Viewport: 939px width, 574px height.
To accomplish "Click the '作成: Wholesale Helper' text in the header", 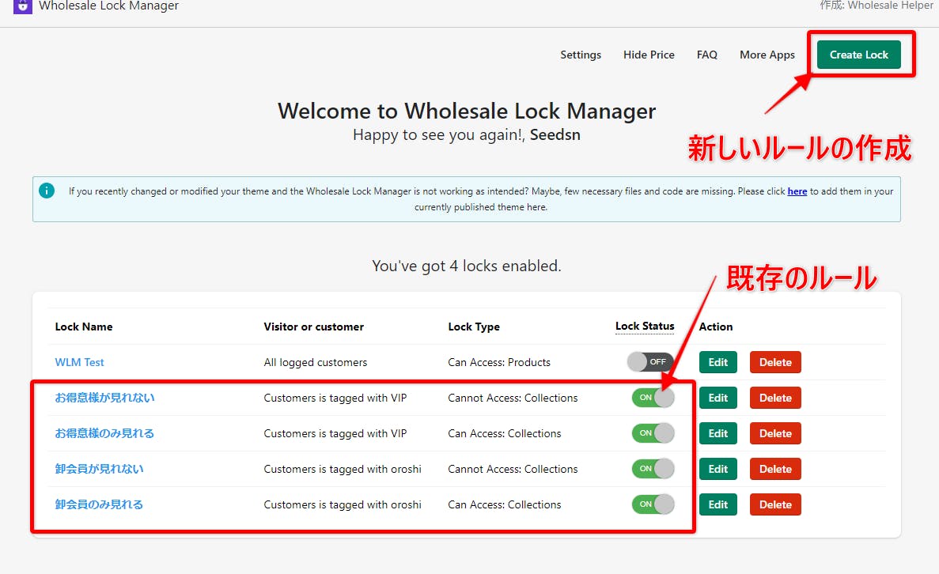I will [877, 6].
